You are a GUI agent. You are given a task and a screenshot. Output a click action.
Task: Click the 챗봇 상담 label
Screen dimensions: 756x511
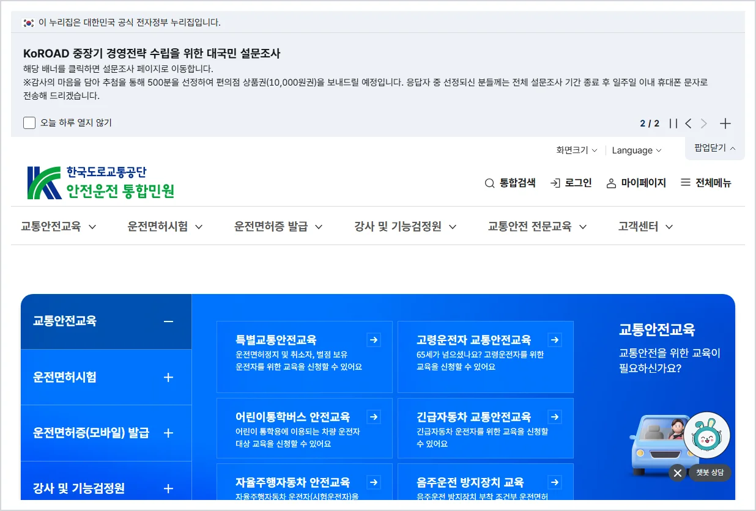click(710, 473)
